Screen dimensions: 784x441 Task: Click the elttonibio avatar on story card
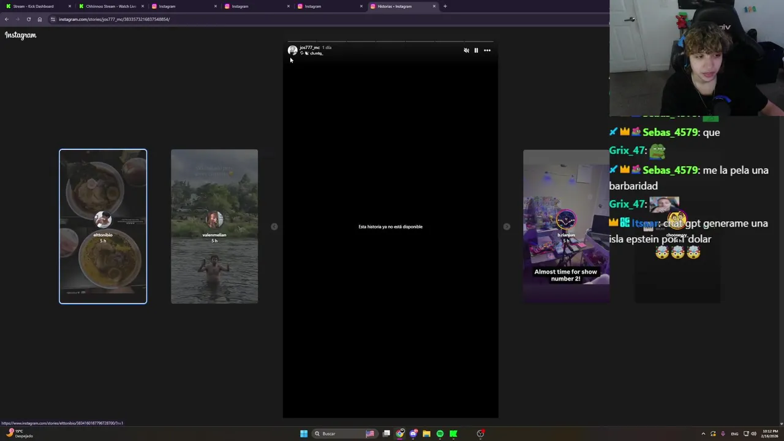(103, 219)
